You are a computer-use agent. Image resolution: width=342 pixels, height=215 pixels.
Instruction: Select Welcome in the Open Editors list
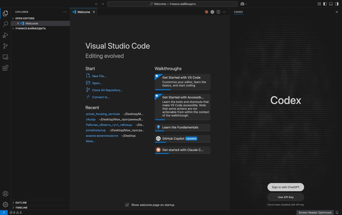[x=40, y=23]
